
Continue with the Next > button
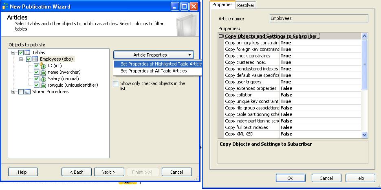point(109,172)
